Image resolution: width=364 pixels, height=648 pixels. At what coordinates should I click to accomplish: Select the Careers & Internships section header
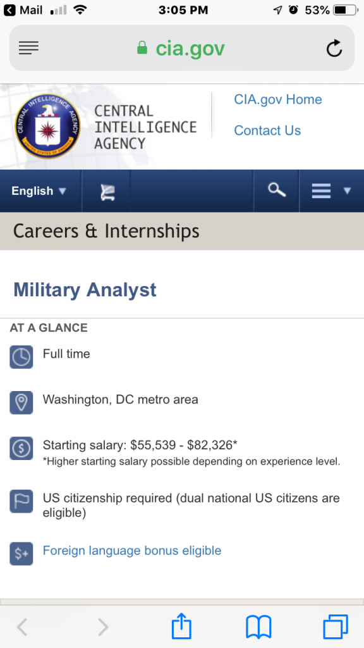pos(182,231)
